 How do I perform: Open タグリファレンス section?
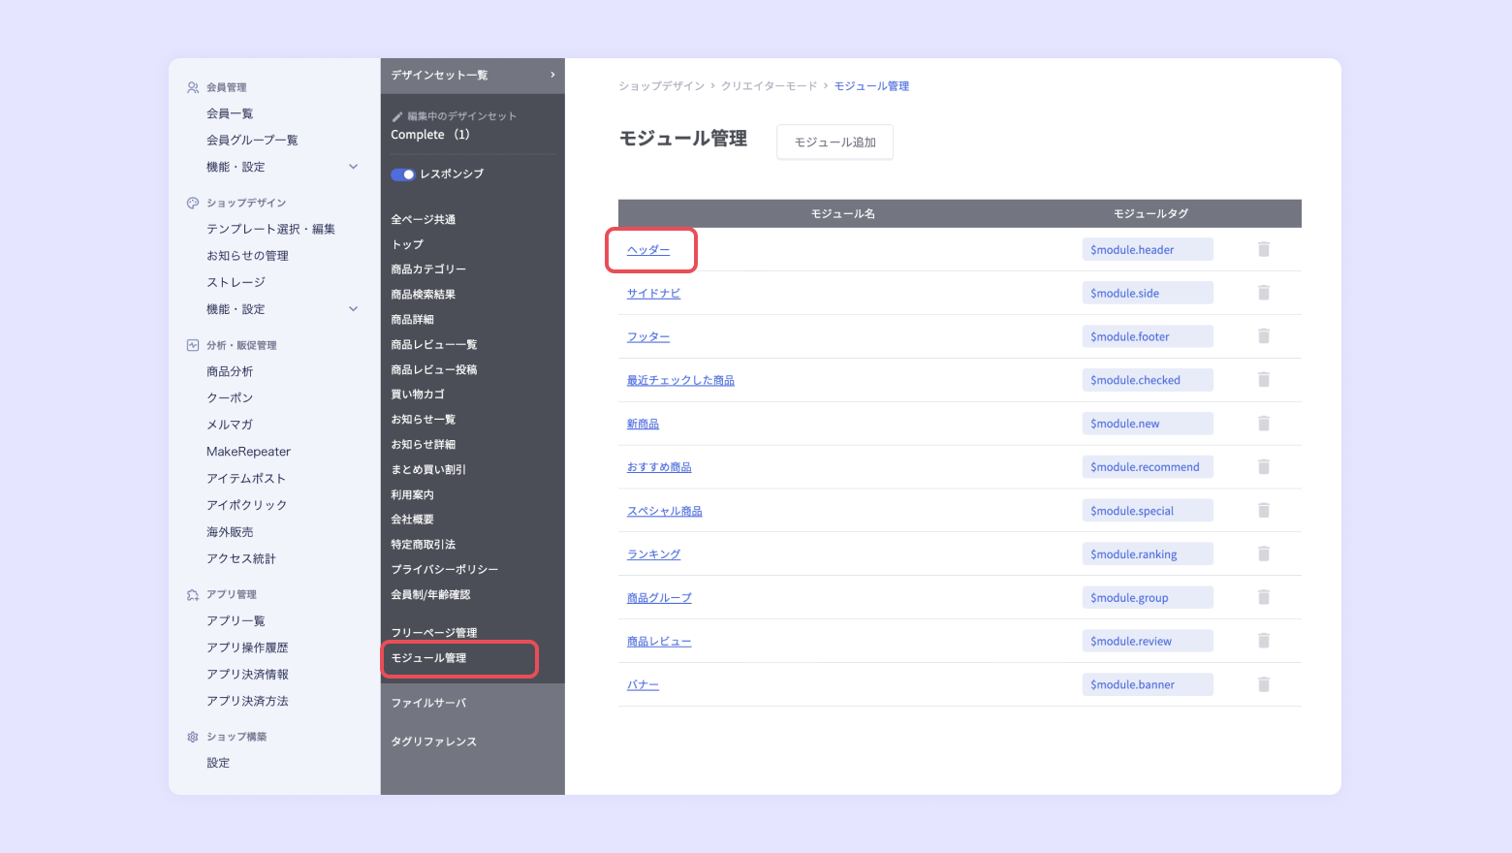tap(434, 742)
